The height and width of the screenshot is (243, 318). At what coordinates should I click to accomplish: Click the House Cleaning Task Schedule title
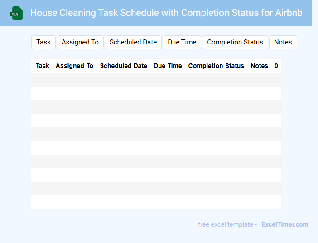coord(166,13)
